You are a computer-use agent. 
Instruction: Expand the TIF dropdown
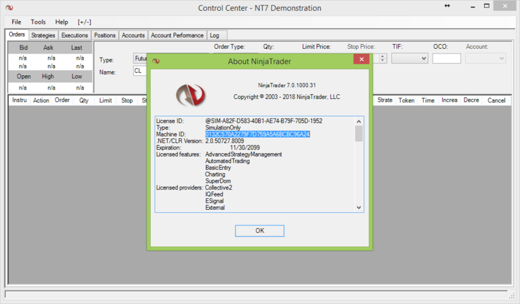tap(410, 59)
